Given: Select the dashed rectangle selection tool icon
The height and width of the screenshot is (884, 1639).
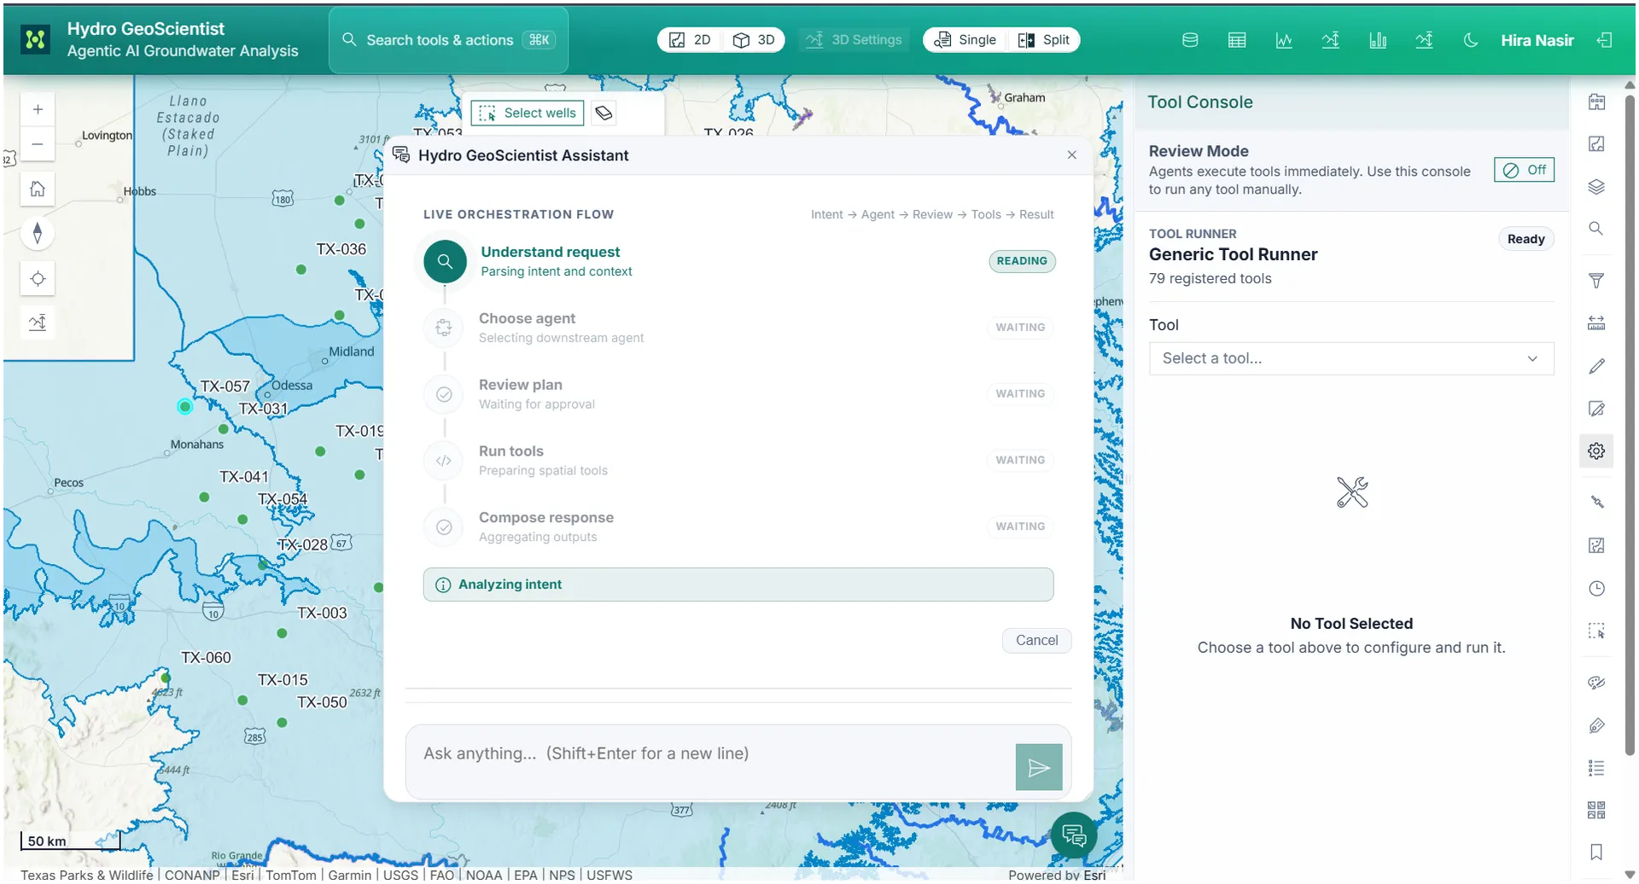Looking at the screenshot, I should (1596, 631).
